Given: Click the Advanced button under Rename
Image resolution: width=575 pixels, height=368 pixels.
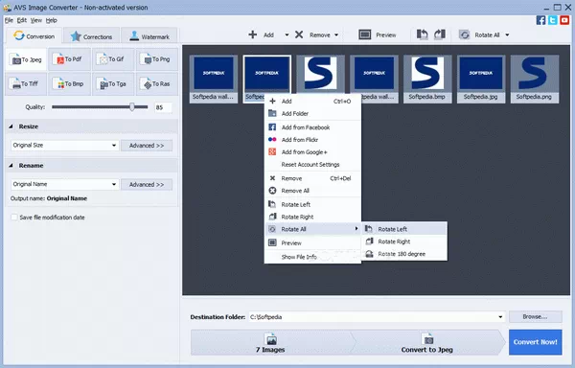Looking at the screenshot, I should 147,184.
